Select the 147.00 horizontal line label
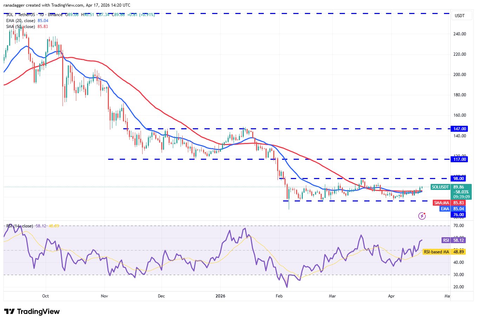 click(x=459, y=129)
